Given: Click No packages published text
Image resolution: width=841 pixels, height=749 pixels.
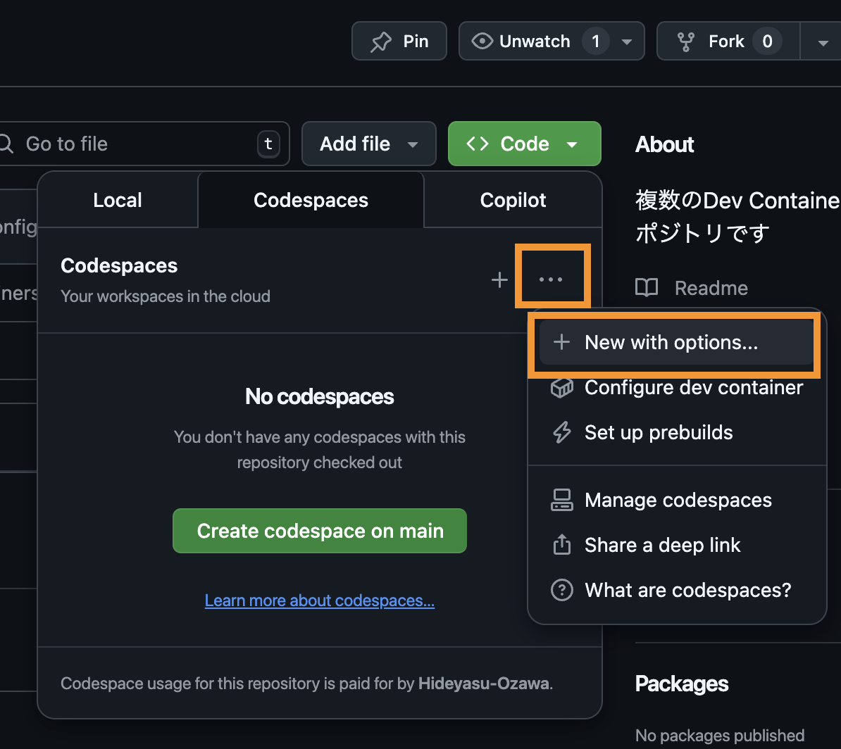Looking at the screenshot, I should tap(720, 736).
